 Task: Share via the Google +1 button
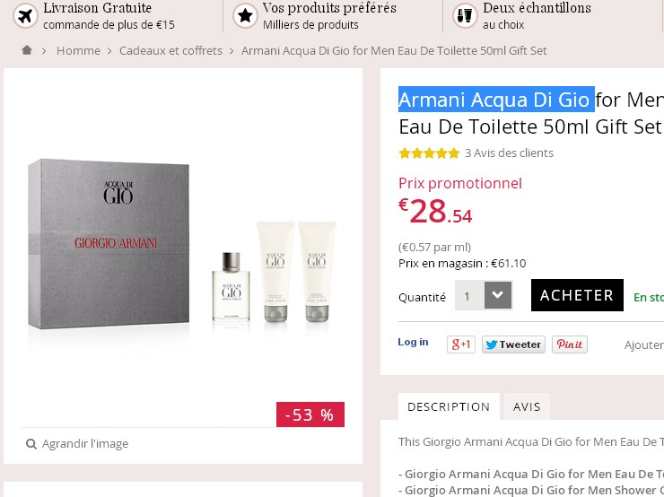point(461,344)
